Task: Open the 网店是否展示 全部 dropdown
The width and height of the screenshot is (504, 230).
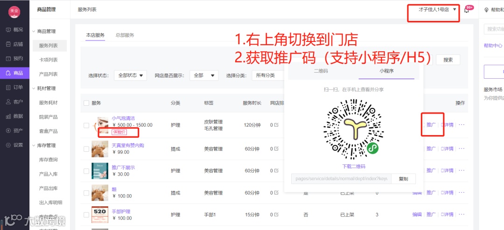Action: 204,75
